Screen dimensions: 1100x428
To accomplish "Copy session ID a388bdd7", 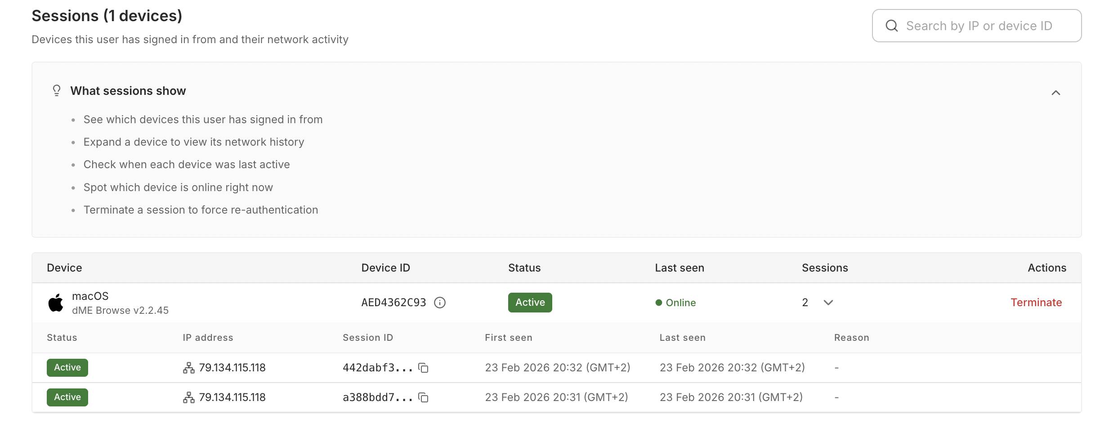I will point(423,397).
